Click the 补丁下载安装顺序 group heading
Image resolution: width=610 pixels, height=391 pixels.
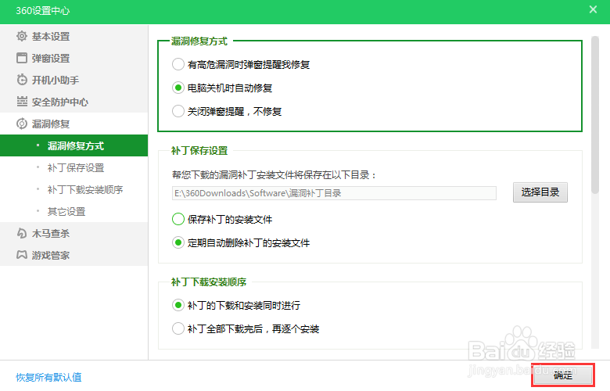(x=209, y=282)
